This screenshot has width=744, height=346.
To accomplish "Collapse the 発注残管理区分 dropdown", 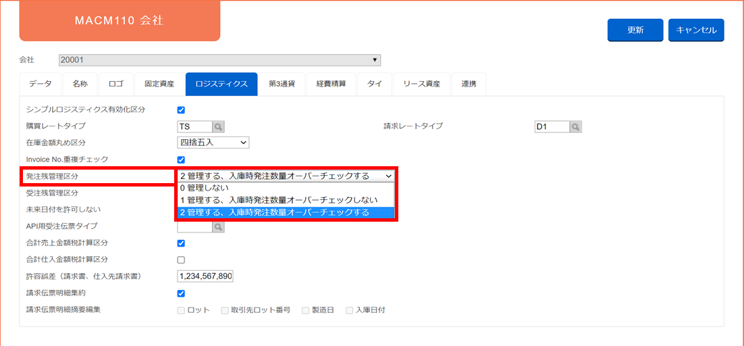I will (286, 176).
